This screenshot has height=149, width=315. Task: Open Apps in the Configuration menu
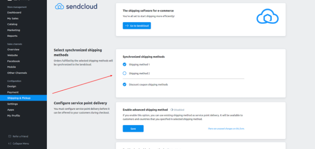pyautogui.click(x=11, y=110)
